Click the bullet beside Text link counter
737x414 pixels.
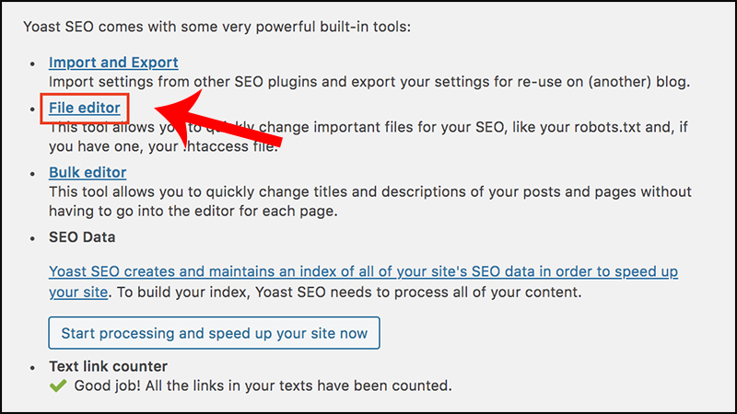tap(35, 367)
